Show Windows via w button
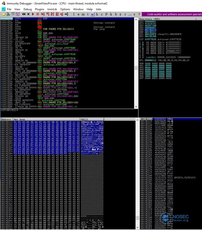 (x=92, y=14)
